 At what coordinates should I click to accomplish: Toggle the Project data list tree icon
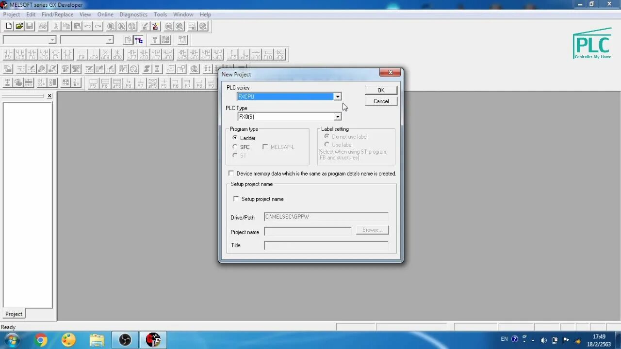click(139, 40)
